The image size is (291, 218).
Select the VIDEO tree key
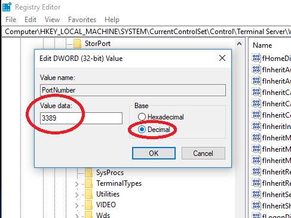click(x=106, y=205)
